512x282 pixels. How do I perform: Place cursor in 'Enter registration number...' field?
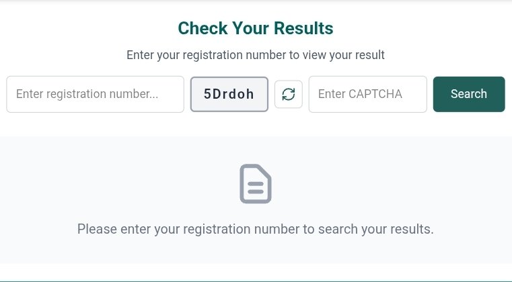coord(95,94)
